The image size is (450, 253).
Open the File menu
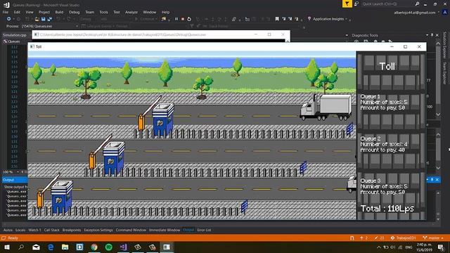[6, 13]
